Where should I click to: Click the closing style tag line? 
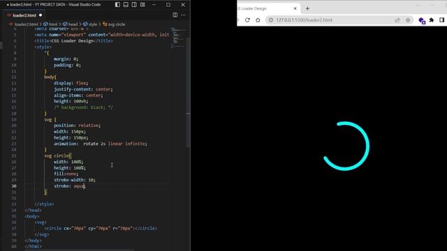point(44,204)
